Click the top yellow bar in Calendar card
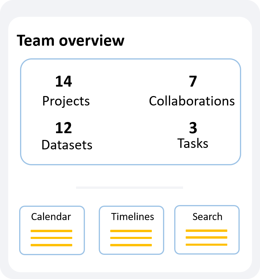Image resolution: width=260 pixels, height=279 pixels. tap(52, 230)
